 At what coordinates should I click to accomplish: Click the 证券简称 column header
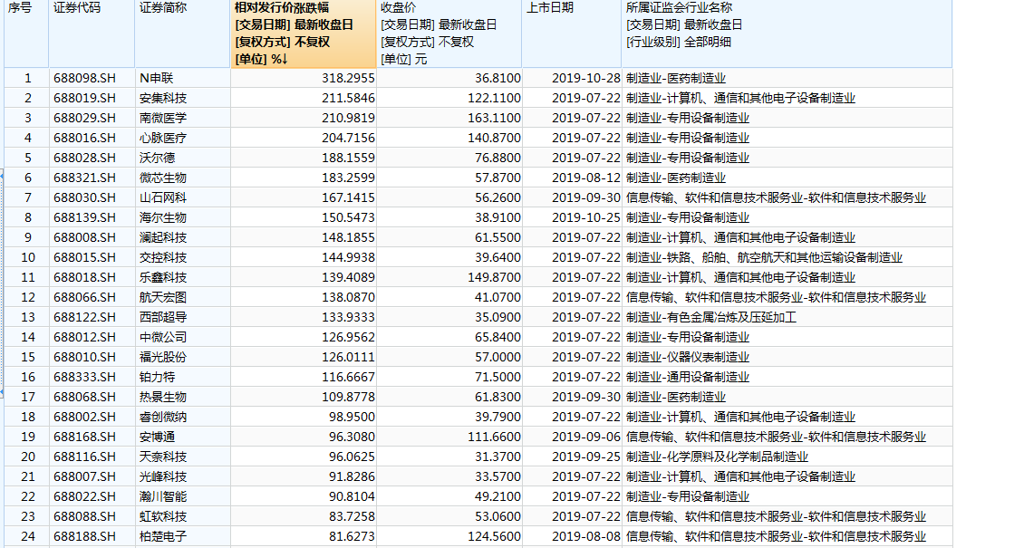163,7
